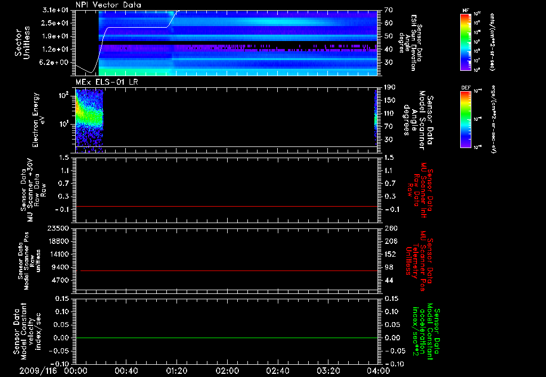This screenshot has width=546, height=377.
Task: Click the red MU Scanner Int Raw Data title
Action: pyautogui.click(x=421, y=190)
